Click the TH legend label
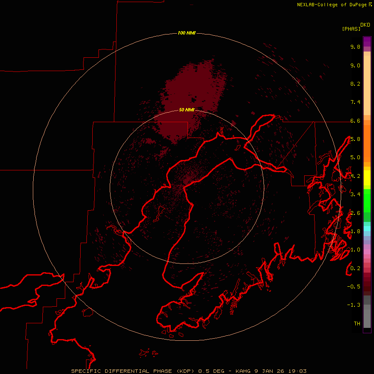This screenshot has height=374, width=374. click(357, 323)
